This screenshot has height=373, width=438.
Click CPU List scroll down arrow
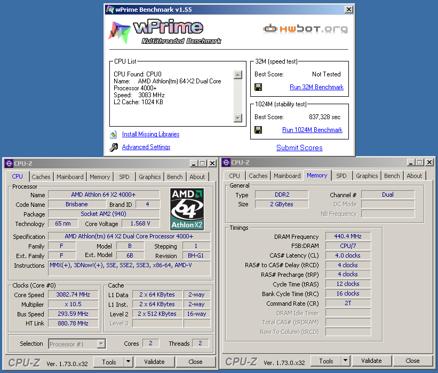tap(238, 118)
